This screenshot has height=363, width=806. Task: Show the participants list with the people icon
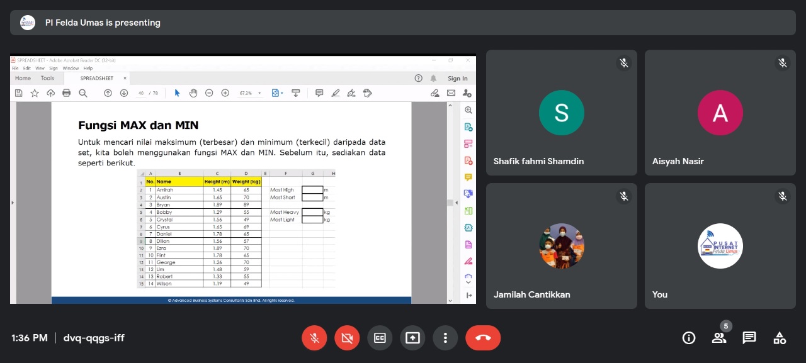[x=718, y=338]
